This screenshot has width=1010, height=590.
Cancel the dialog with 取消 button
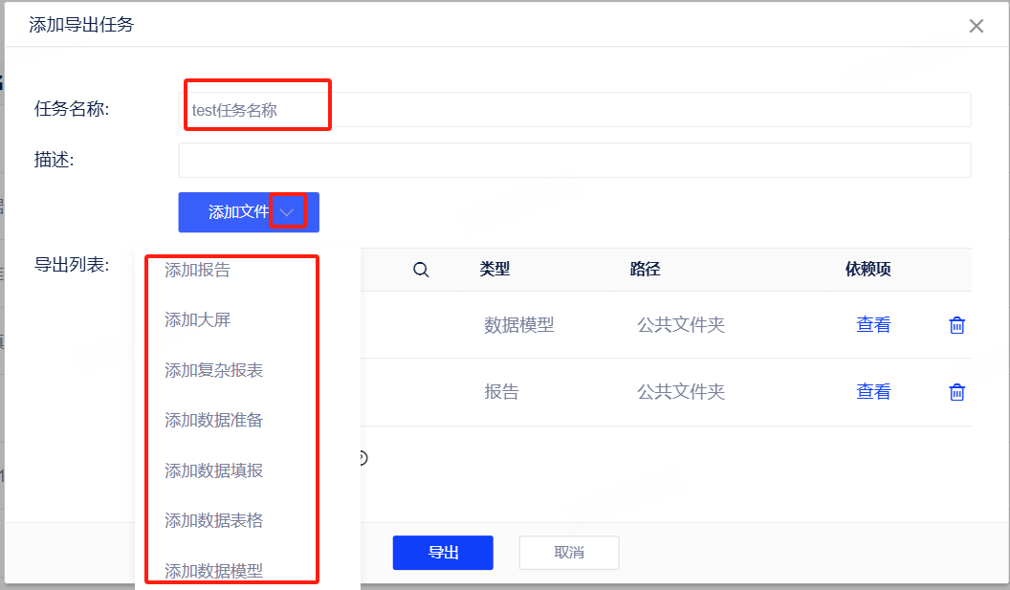pyautogui.click(x=569, y=553)
